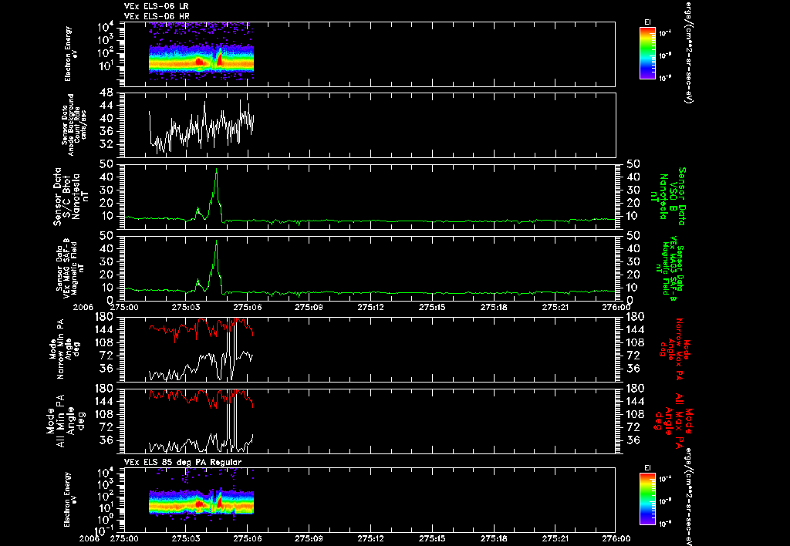
Task: Click the 'VEx ELS 85 deg PA Regular' heading
Action: pos(183,462)
